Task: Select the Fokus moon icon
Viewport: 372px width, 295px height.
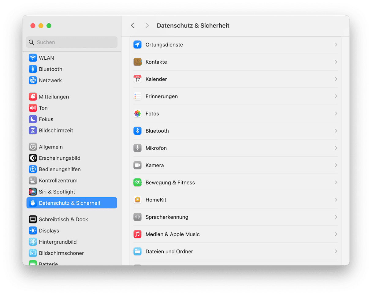Action: tap(33, 119)
